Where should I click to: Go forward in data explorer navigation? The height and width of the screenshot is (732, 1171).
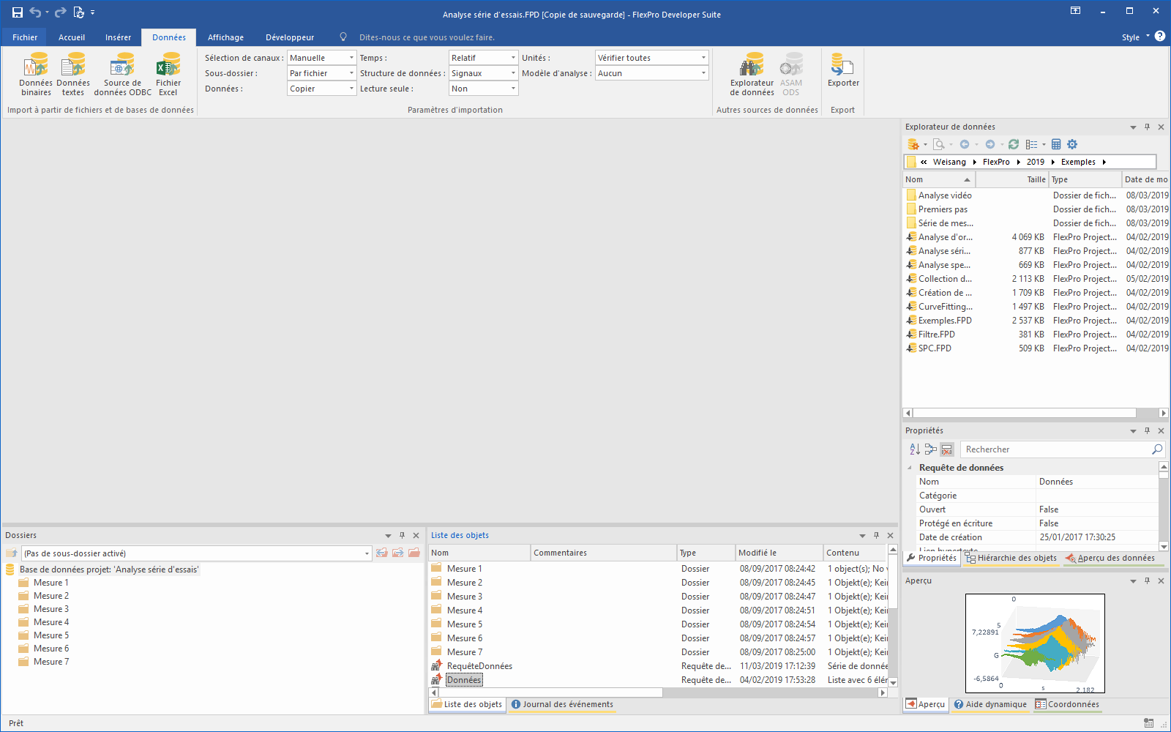click(x=990, y=144)
